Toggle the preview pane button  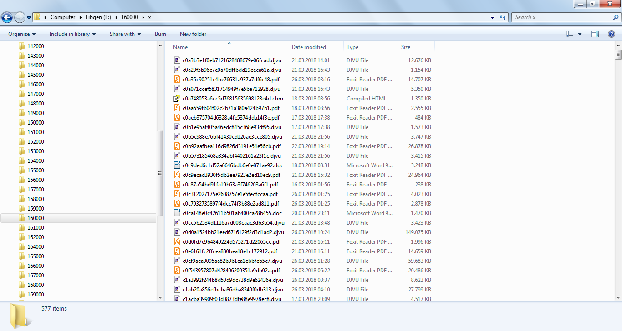595,34
